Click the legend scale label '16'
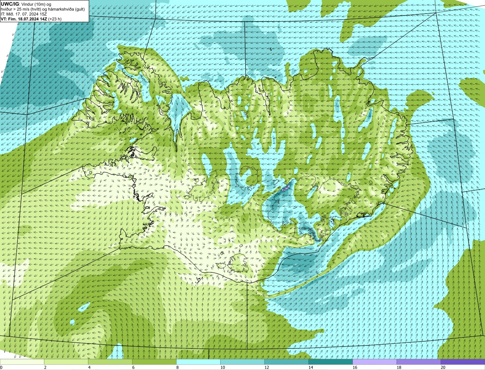The width and height of the screenshot is (485, 370). pos(355,367)
